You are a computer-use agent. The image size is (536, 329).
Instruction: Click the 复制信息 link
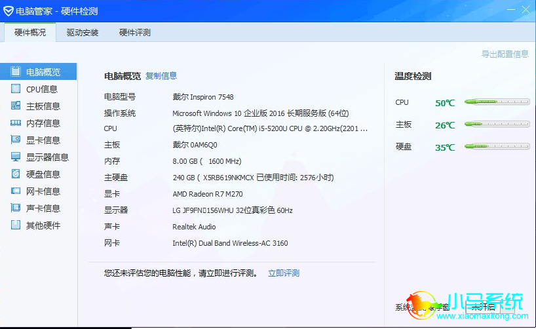(161, 75)
